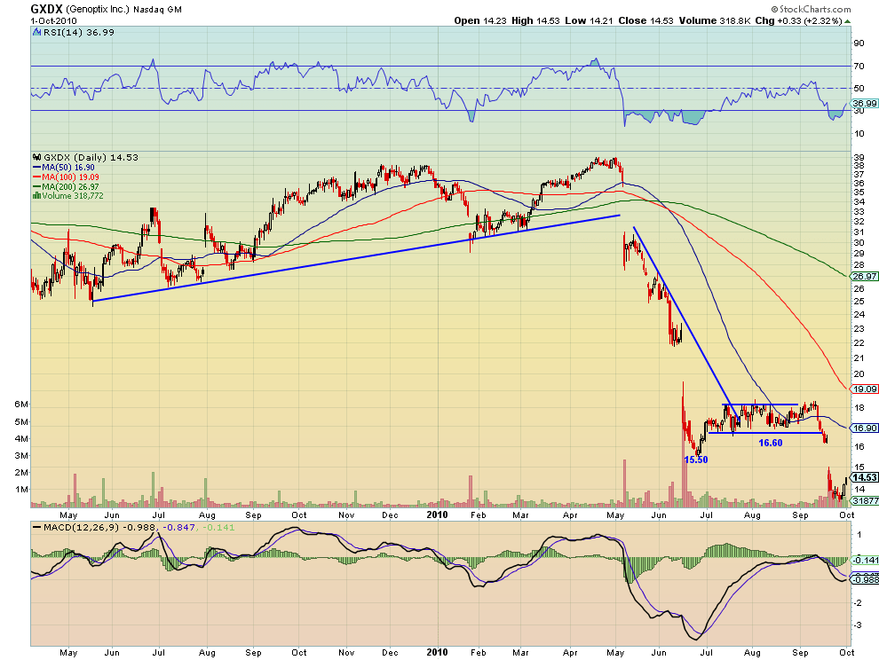Click the blue -0.847 MACD signal value
The width and height of the screenshot is (879, 660).
coord(178,527)
